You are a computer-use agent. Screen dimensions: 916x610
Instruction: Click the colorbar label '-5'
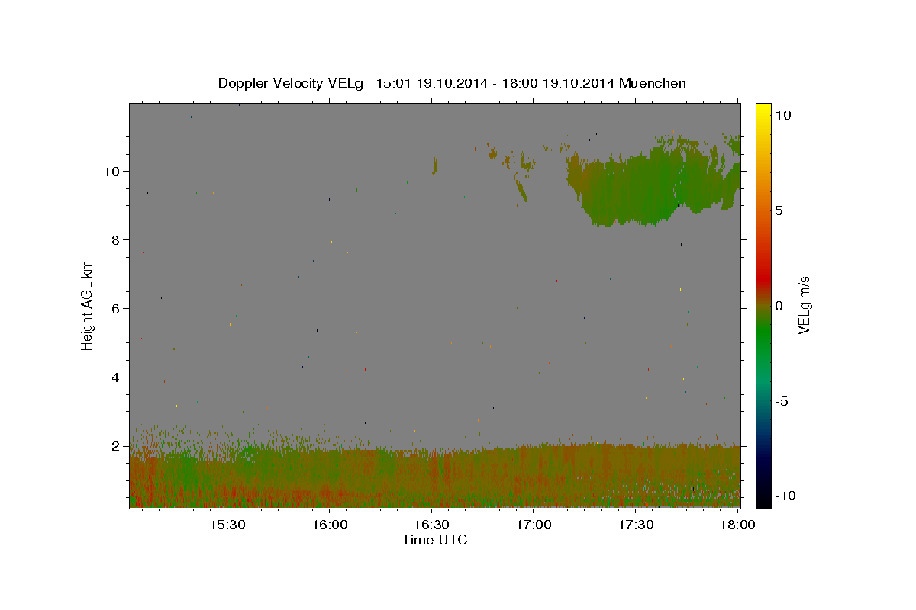782,401
